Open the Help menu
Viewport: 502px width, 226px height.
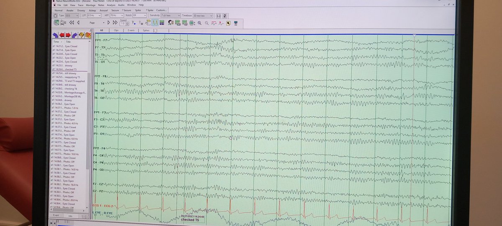click(141, 5)
